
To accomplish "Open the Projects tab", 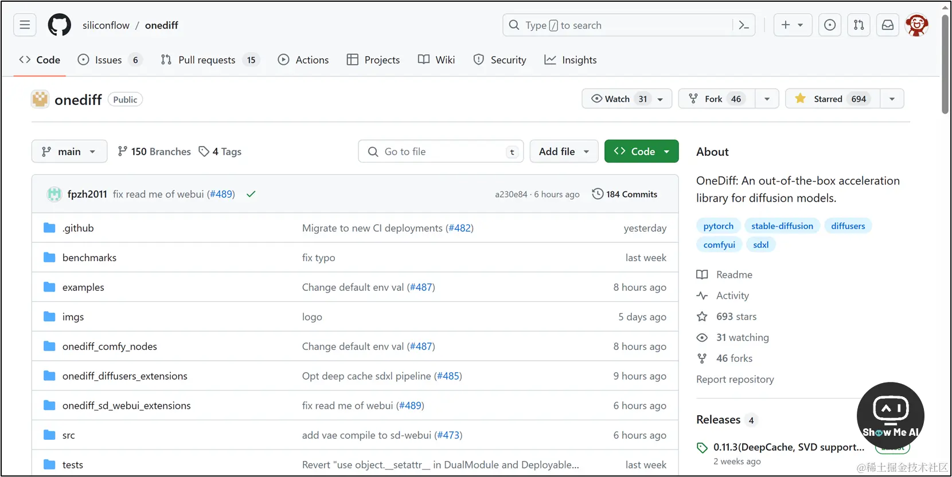I will coord(373,60).
